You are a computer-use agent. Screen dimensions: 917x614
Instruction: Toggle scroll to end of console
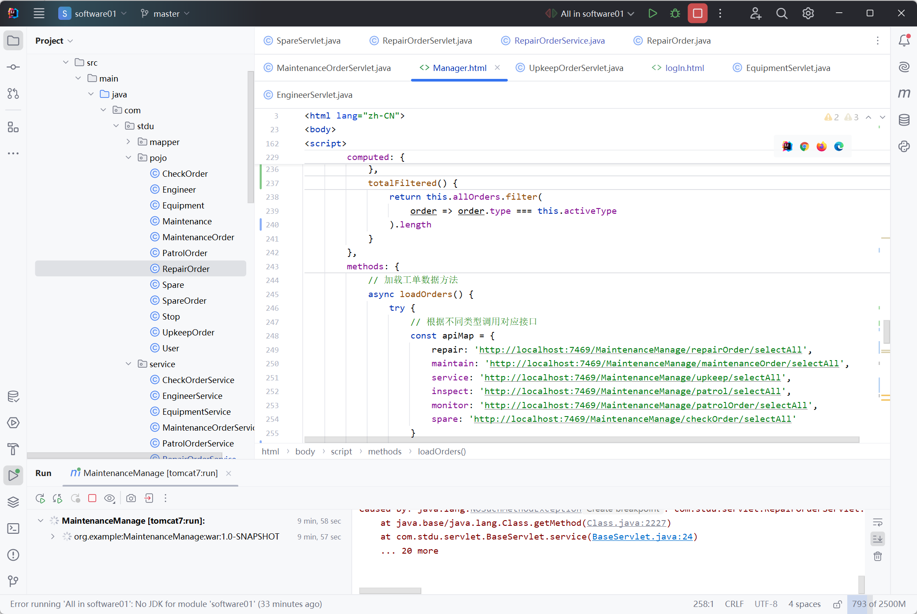click(x=877, y=539)
